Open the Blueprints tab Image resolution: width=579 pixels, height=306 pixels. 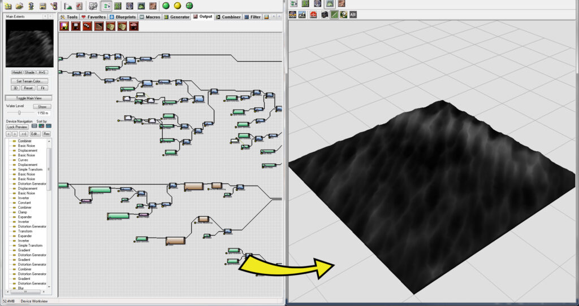click(x=123, y=17)
